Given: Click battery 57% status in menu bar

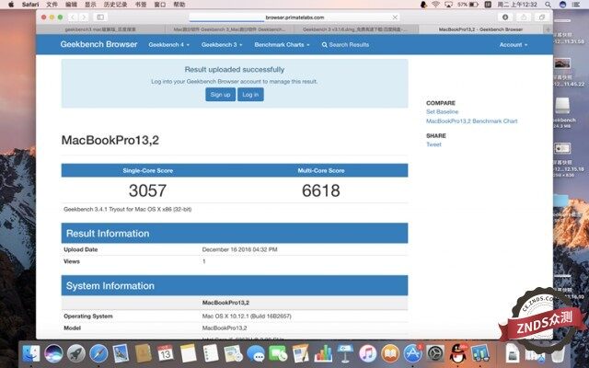Looking at the screenshot, I should point(468,5).
